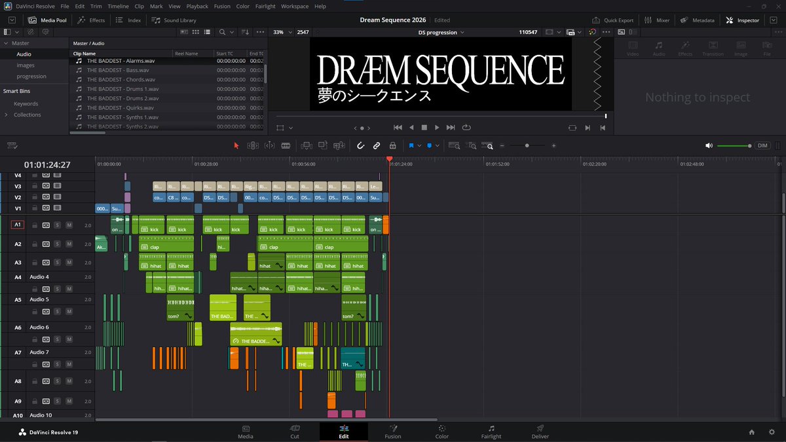Viewport: 786px width, 442px height.
Task: Zoom in timeline with plus button
Action: (553, 145)
